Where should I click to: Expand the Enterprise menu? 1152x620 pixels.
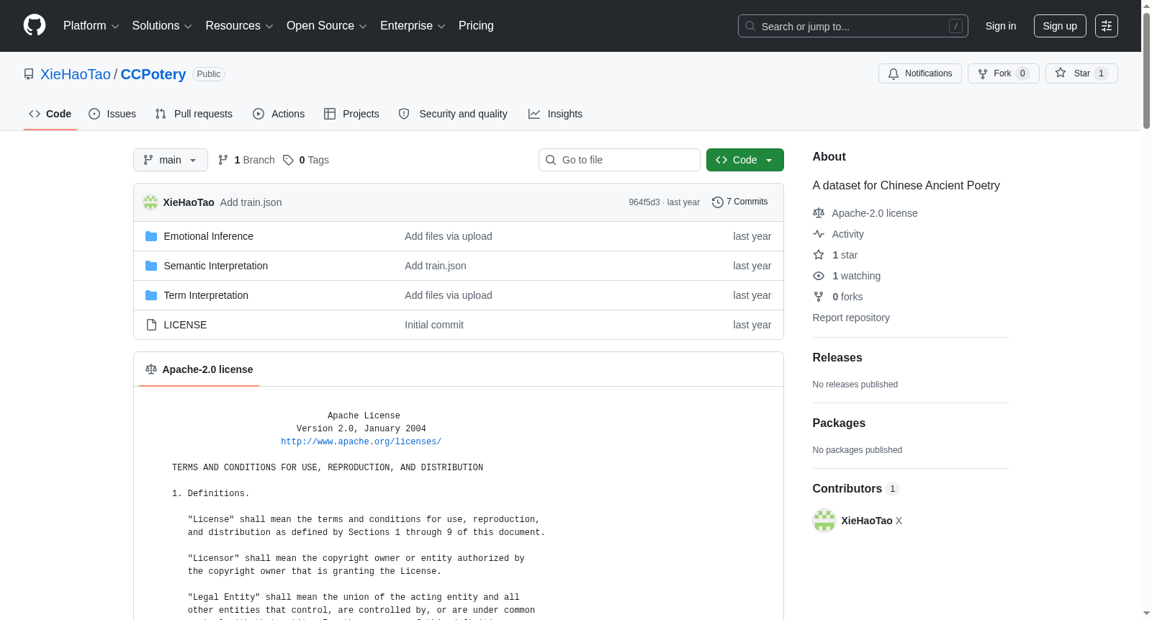(x=413, y=26)
